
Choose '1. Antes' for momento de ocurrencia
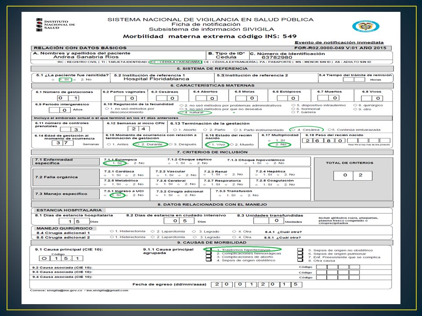tap(109, 144)
